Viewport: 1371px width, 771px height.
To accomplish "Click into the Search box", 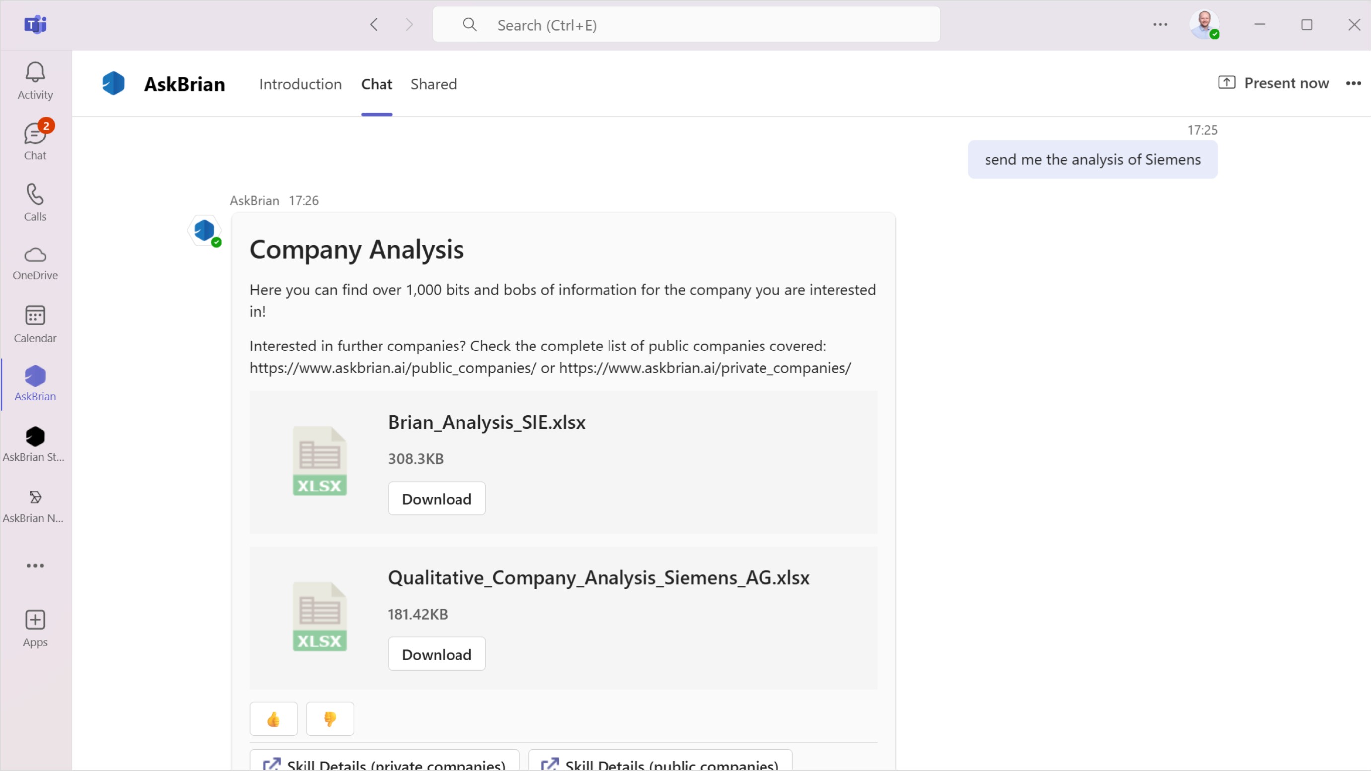I will (686, 25).
